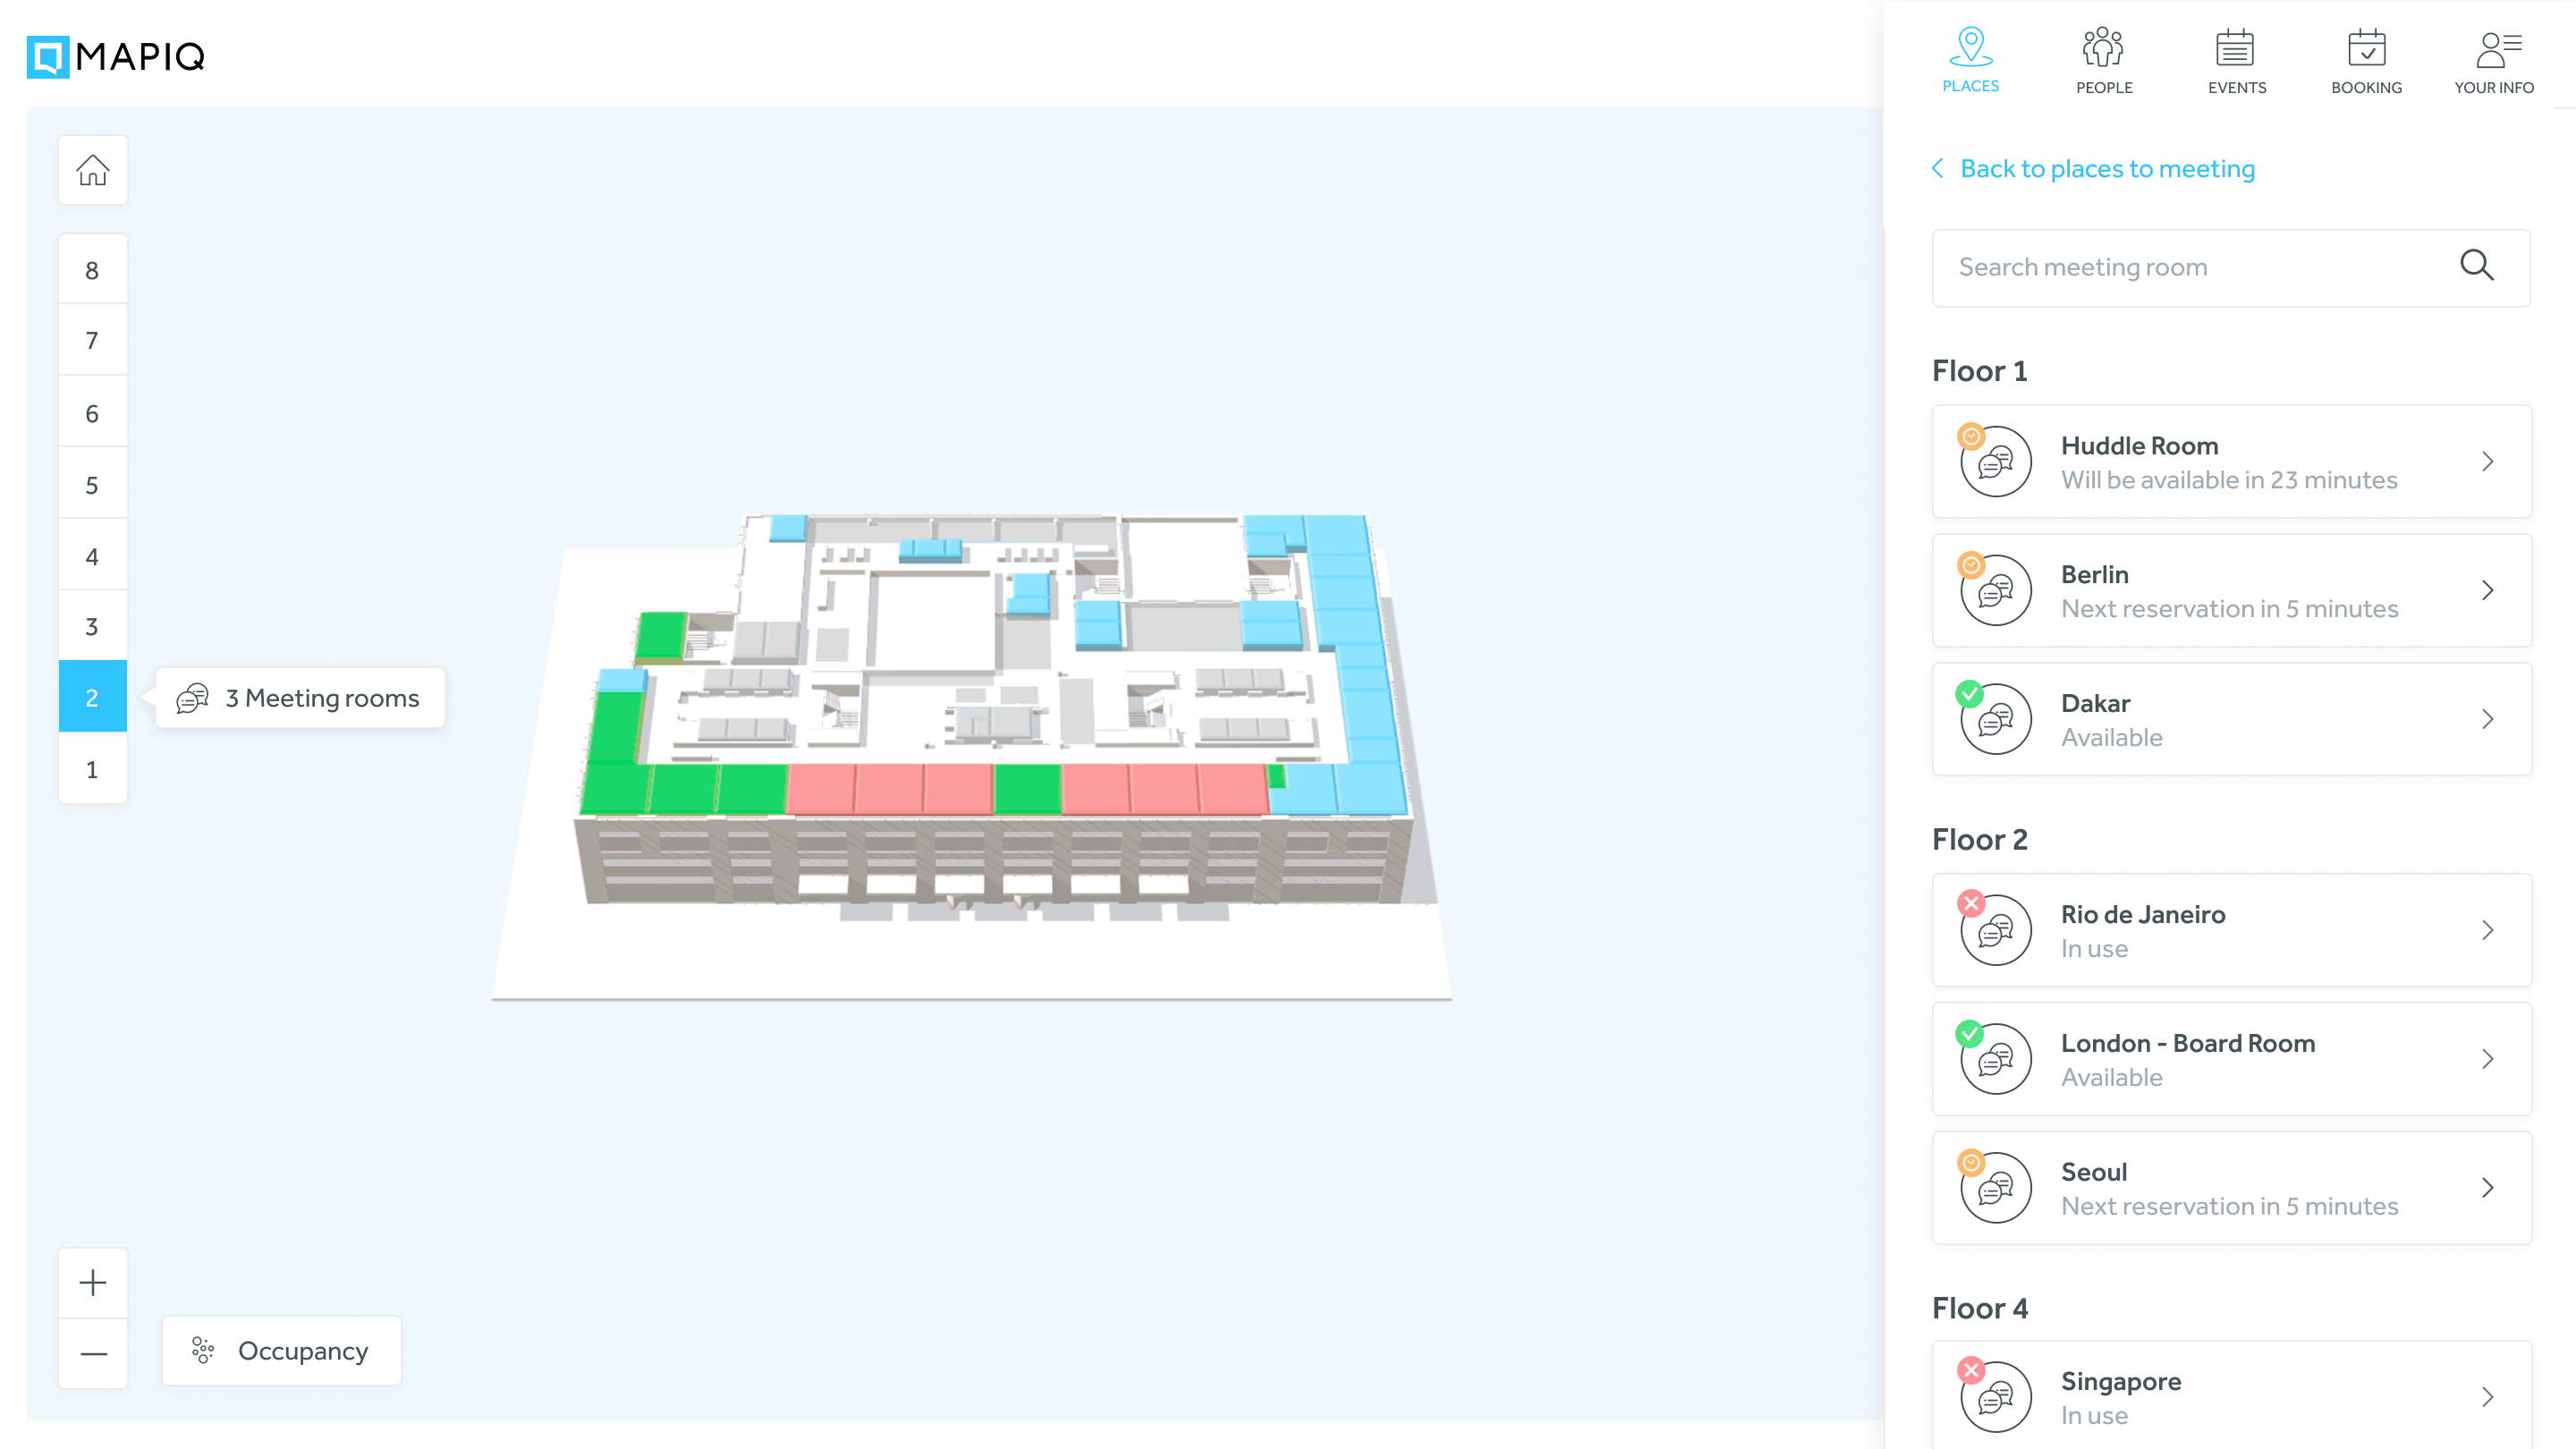The image size is (2576, 1449).
Task: Select floor 5 in the floor selector
Action: [92, 485]
